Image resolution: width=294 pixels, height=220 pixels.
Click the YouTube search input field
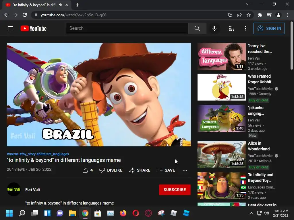click(127, 28)
